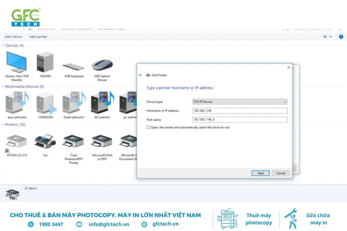Select the HUONG computer device icon
Screen dimensions: 347x231
click(45, 62)
